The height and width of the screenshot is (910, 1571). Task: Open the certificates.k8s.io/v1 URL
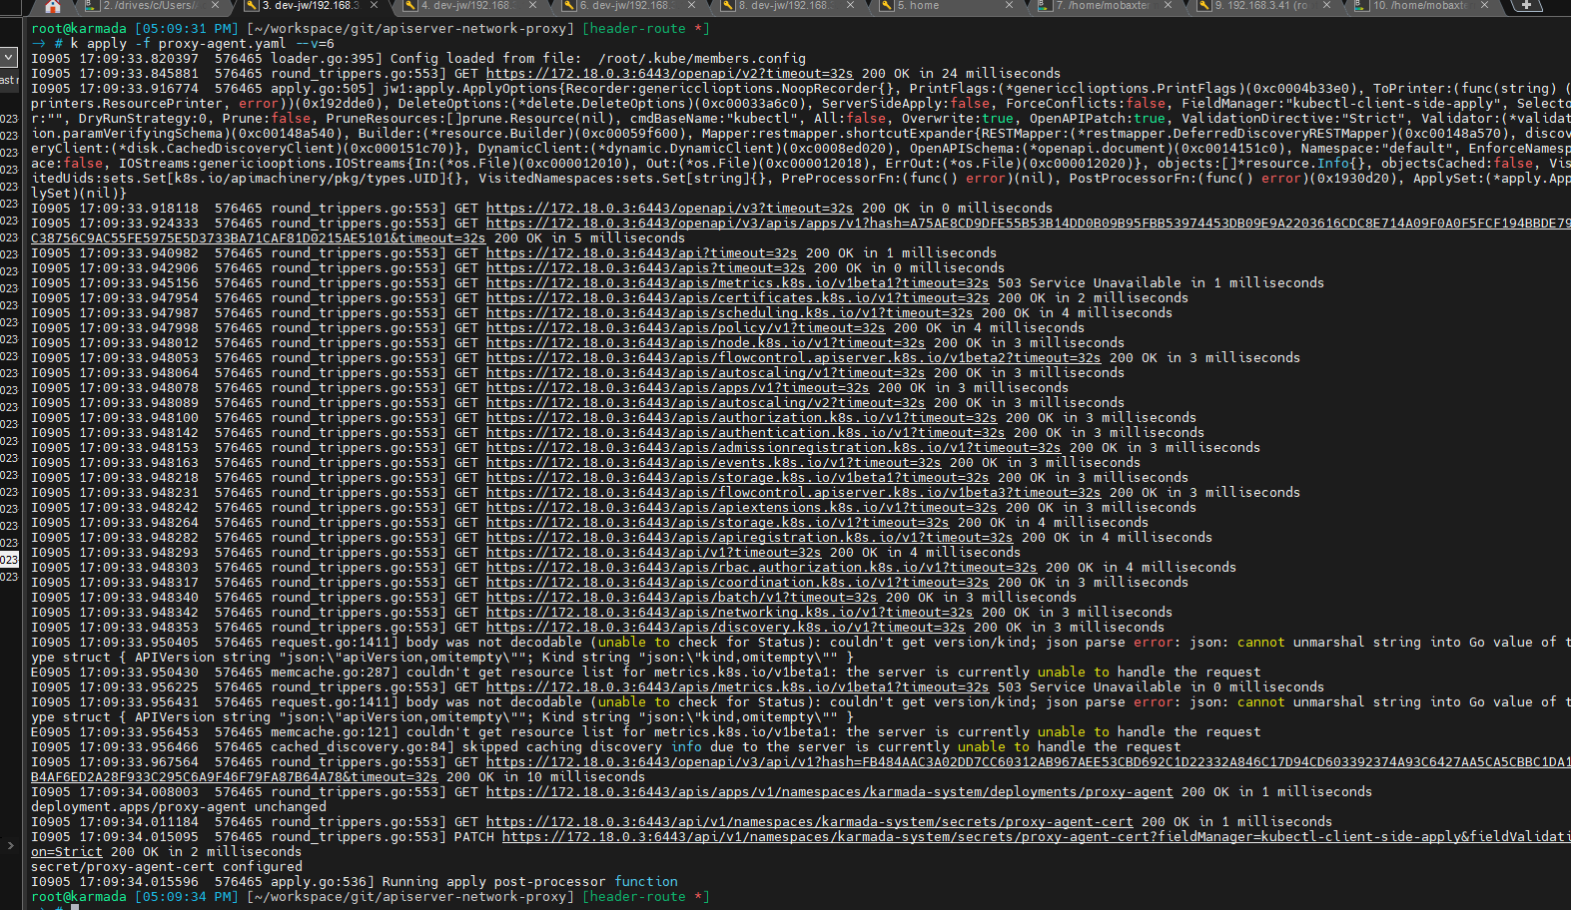(x=737, y=297)
